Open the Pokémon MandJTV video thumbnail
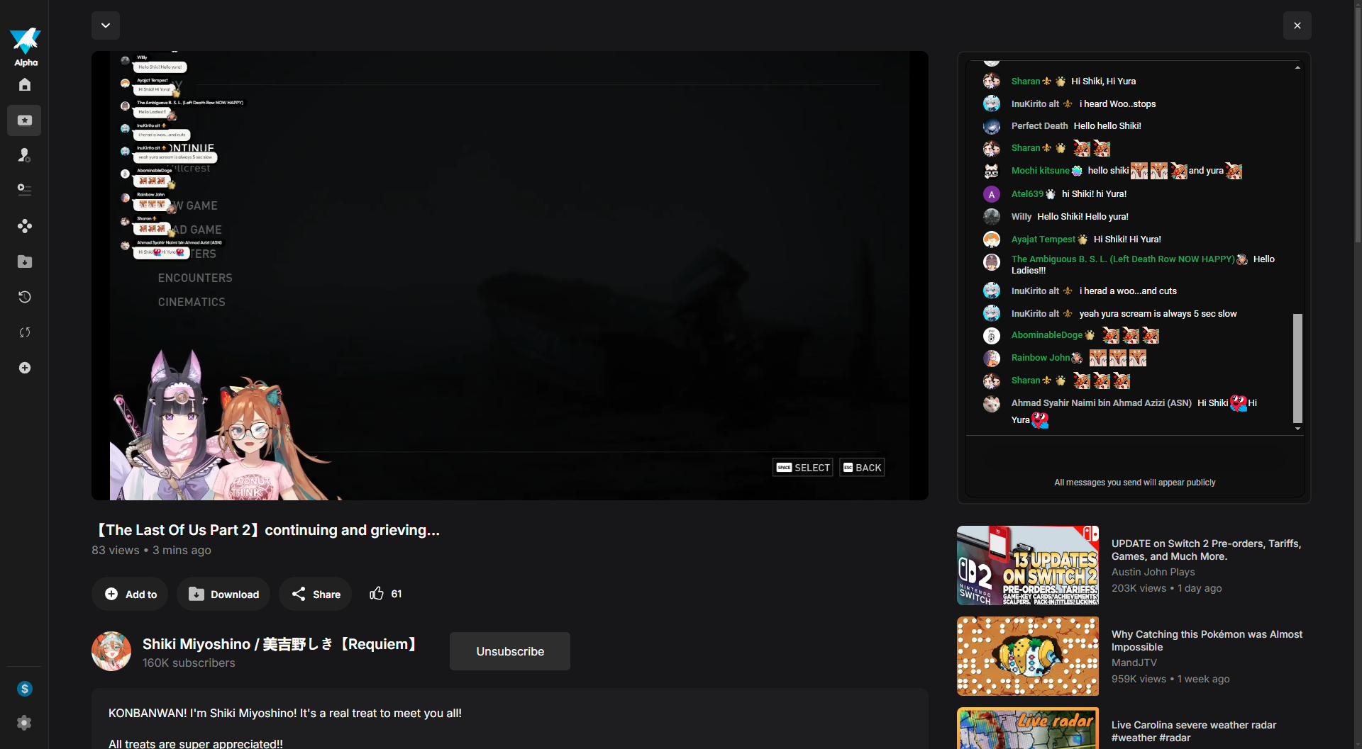 tap(1028, 656)
